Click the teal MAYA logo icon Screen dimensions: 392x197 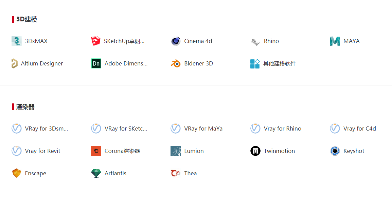(335, 41)
